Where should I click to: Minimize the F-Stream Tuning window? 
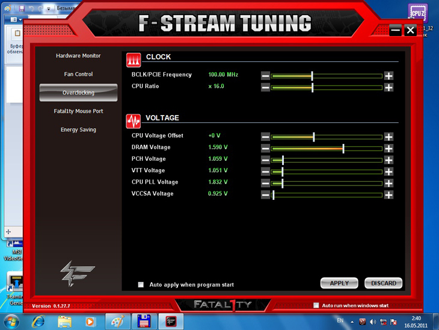(395, 30)
